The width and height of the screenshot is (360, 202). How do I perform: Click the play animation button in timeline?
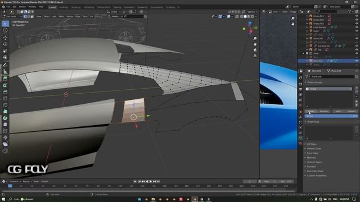tap(151, 181)
